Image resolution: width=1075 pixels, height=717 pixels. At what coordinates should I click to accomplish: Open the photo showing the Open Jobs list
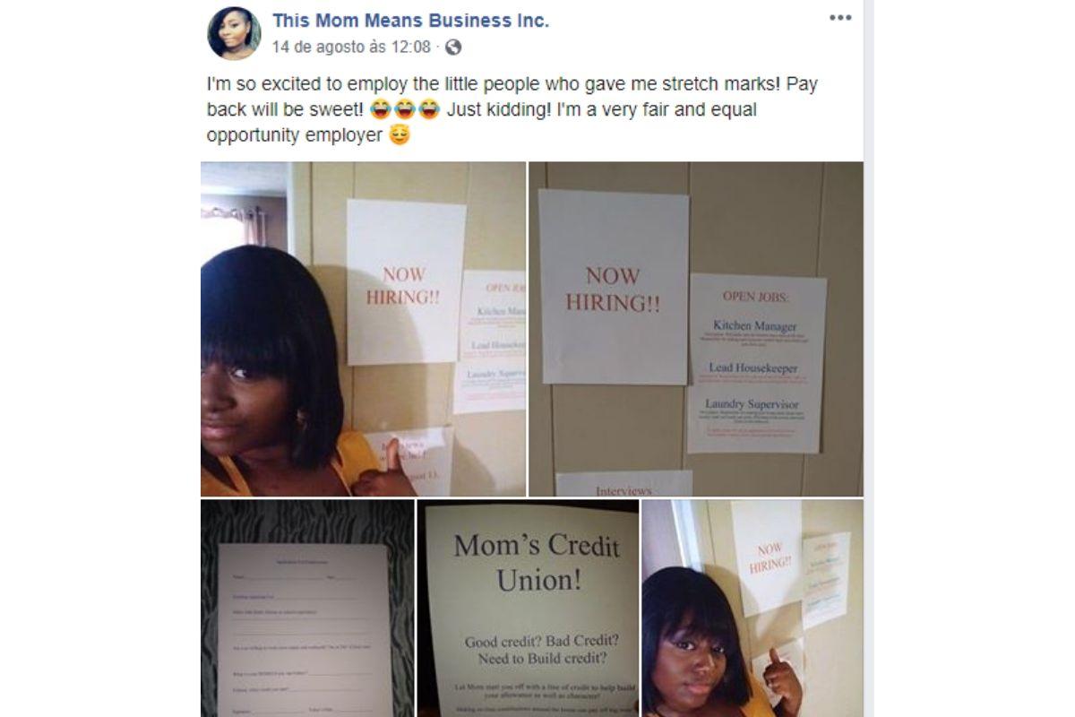coord(696,329)
